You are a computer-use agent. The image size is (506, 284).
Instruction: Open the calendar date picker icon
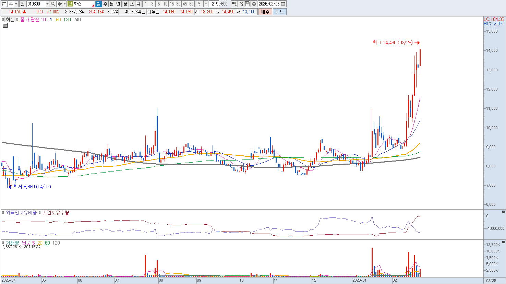click(x=283, y=4)
